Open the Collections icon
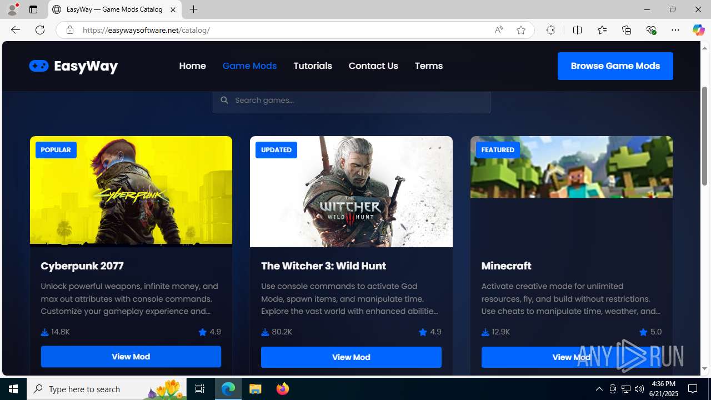The image size is (711, 400). click(x=627, y=30)
